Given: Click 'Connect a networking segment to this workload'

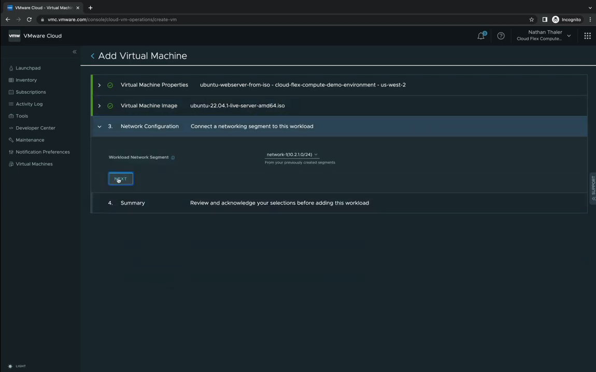Looking at the screenshot, I should tap(252, 126).
